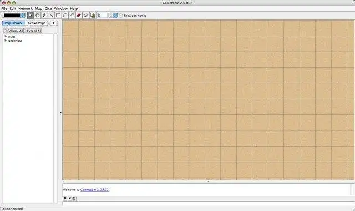Select the color eraser tool

[86, 16]
